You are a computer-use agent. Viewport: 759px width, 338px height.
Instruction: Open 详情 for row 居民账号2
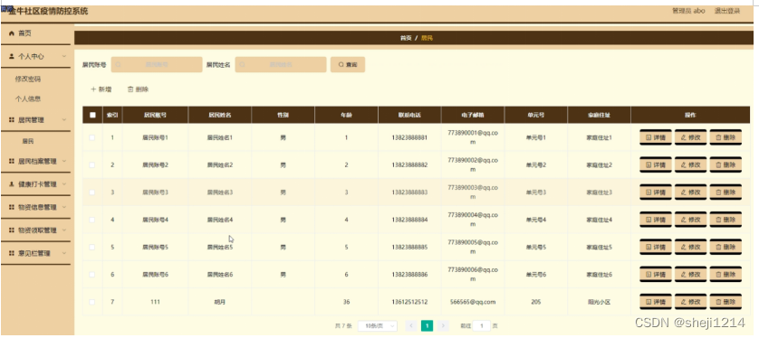tap(656, 164)
